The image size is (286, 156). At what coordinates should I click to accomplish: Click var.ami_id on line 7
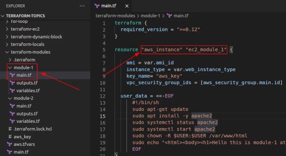[159, 63]
